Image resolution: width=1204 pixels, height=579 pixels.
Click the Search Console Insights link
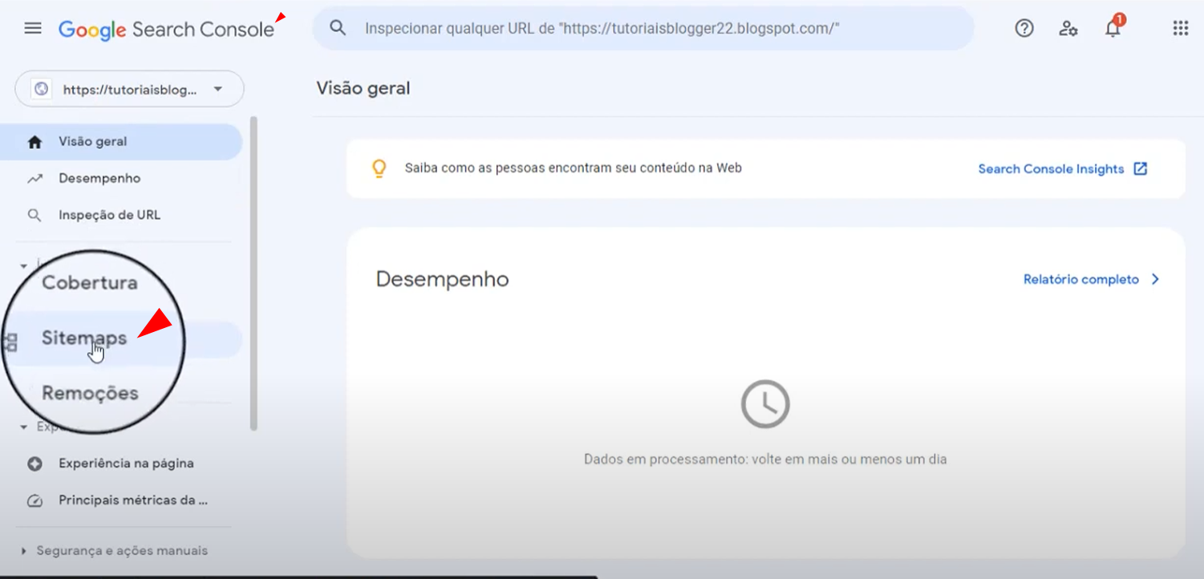(1051, 169)
